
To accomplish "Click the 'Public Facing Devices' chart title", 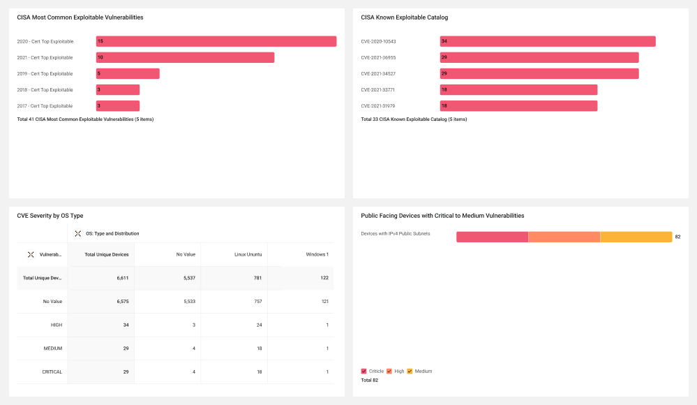I will click(x=442, y=216).
